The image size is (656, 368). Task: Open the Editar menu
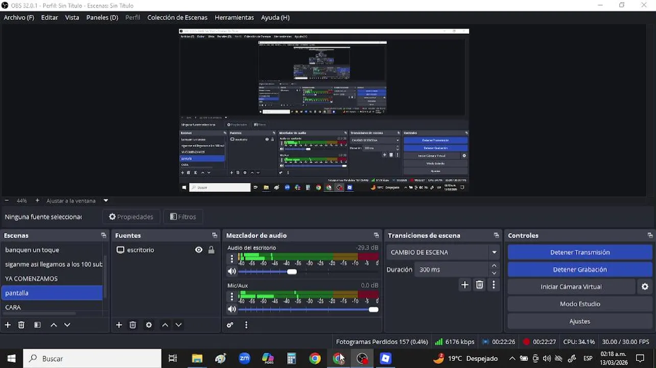point(50,17)
